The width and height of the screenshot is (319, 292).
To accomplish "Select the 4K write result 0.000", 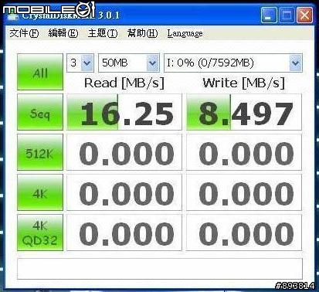I will (244, 192).
